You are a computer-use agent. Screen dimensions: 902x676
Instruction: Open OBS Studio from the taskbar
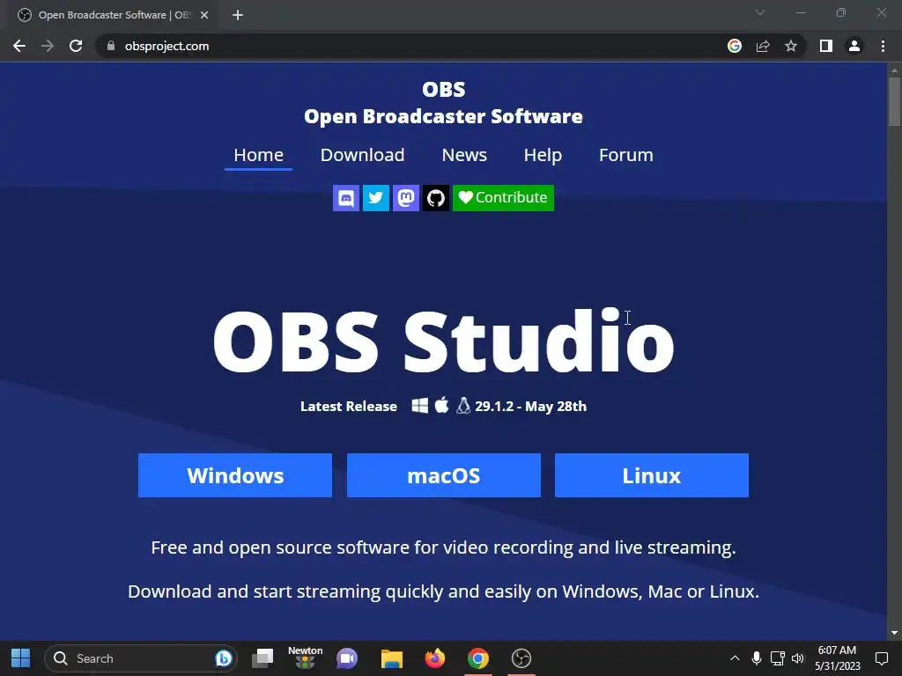tap(521, 658)
